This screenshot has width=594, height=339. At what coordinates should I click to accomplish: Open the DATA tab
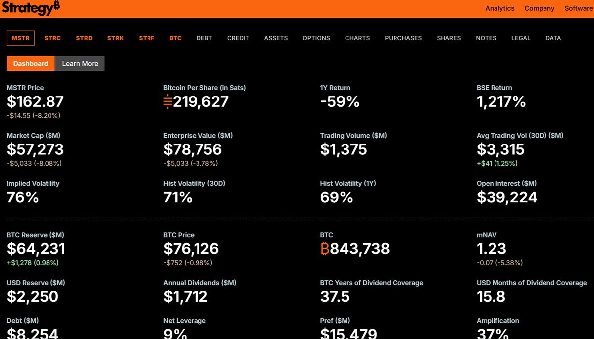pos(553,38)
